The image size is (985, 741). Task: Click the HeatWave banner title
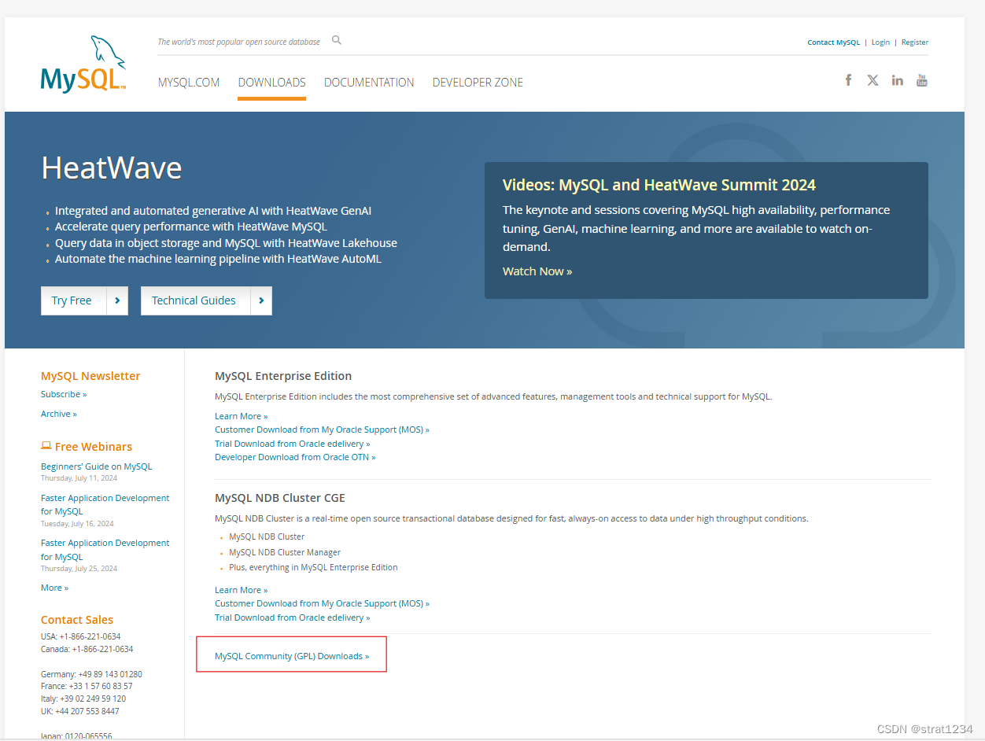coord(112,168)
